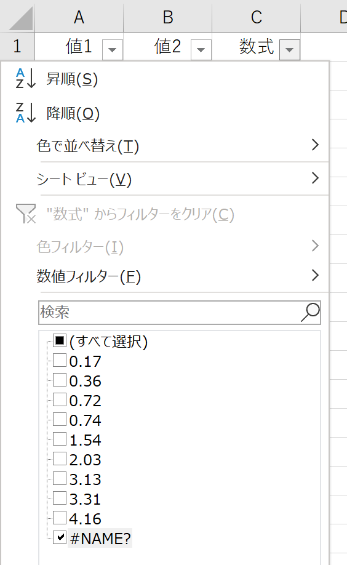Click the clear filter funnel icon
Screen dimensions: 347x565
coord(26,214)
